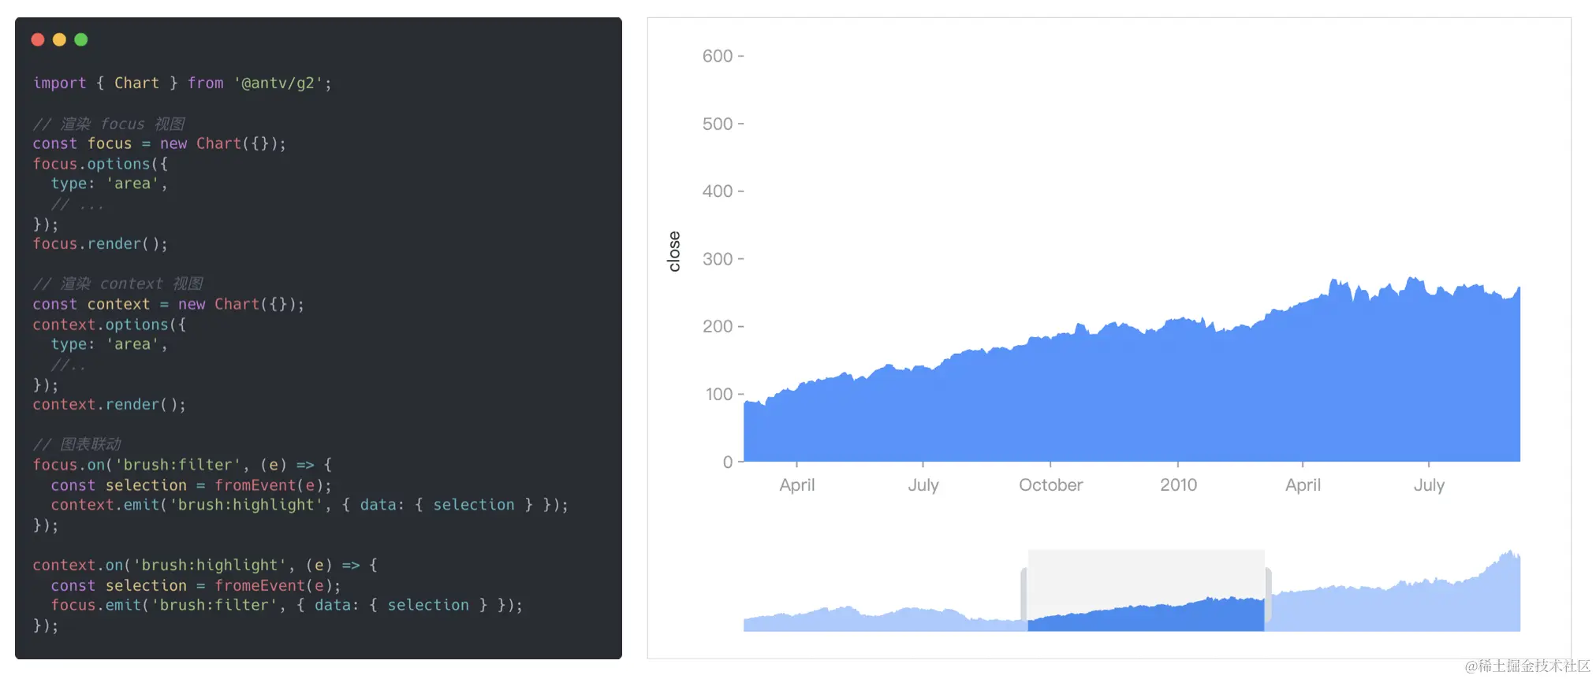
Task: Click the last 'July' x-axis label
Action: 1429,485
